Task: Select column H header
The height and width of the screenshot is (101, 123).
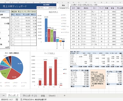Action: click(40, 3)
